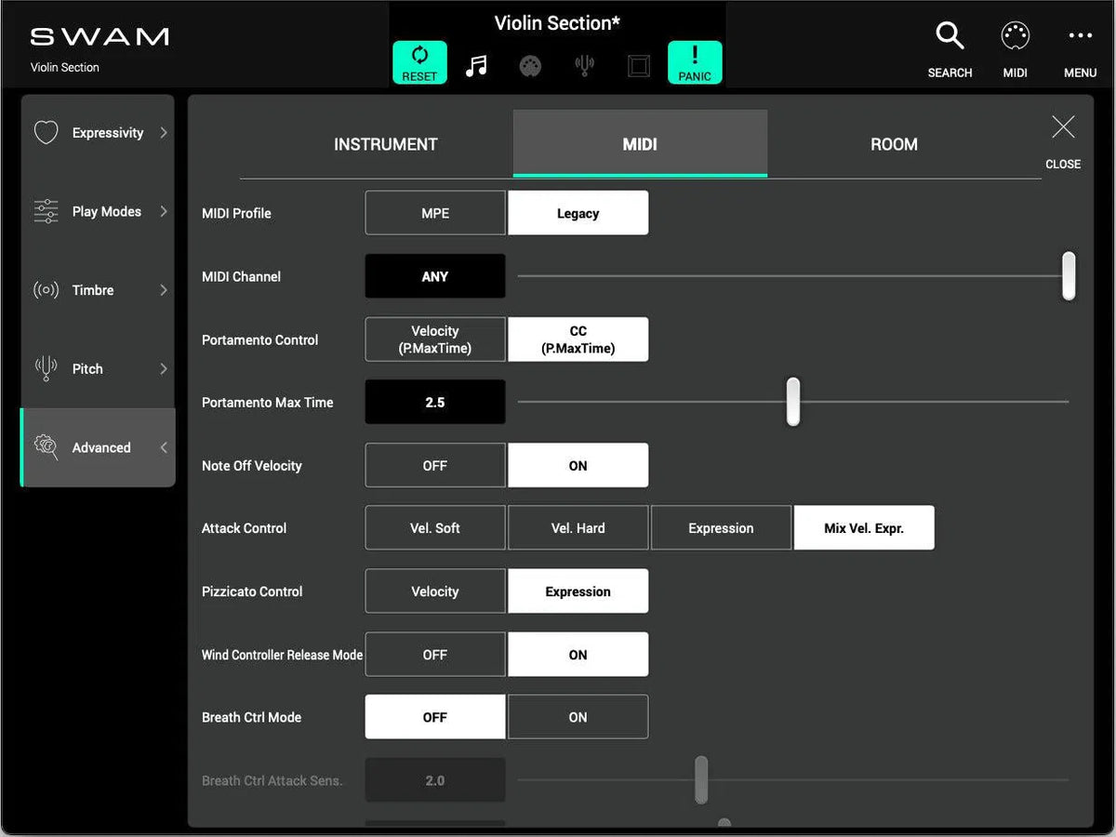The image size is (1116, 837).
Task: Enable Breath Ctrl Mode
Action: point(578,717)
